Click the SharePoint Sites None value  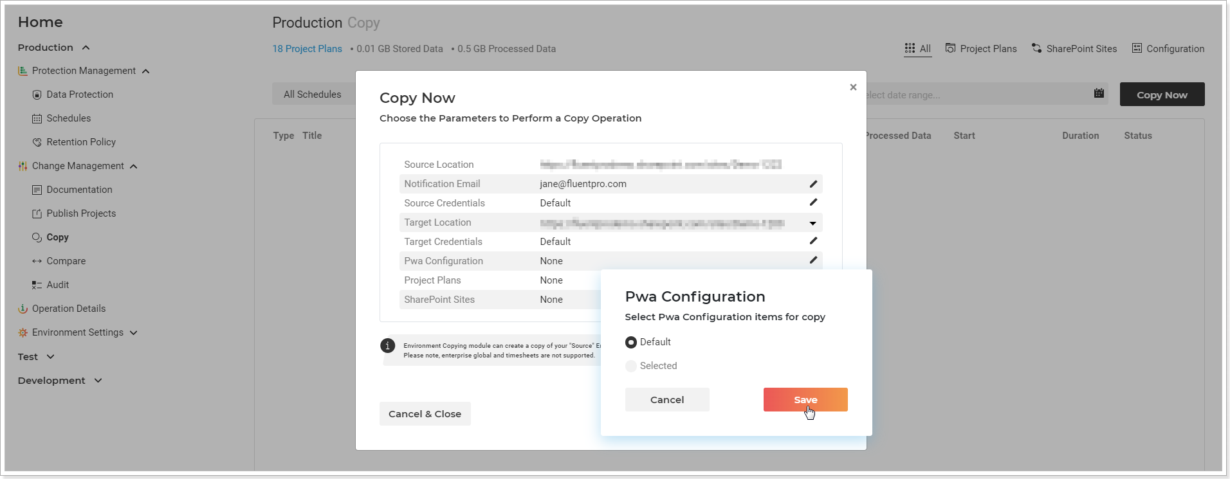[x=551, y=300]
